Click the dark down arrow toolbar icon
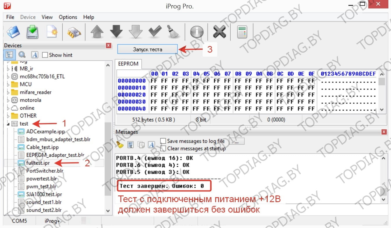The width and height of the screenshot is (391, 228). 116,31
